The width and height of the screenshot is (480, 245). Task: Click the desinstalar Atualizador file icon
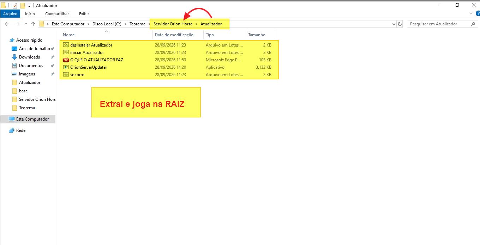point(66,45)
